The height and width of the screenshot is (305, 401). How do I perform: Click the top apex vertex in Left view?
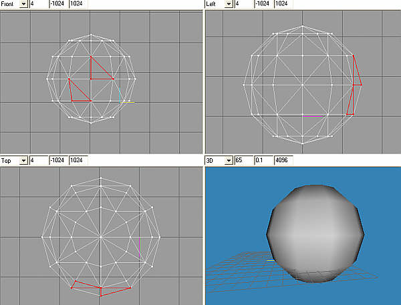(x=303, y=26)
